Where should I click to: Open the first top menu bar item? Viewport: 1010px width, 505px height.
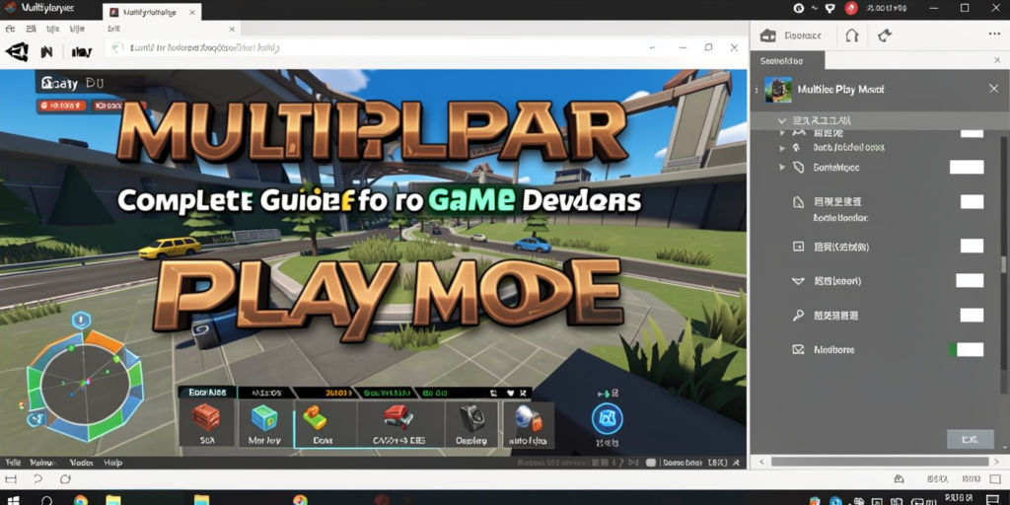coord(9,29)
